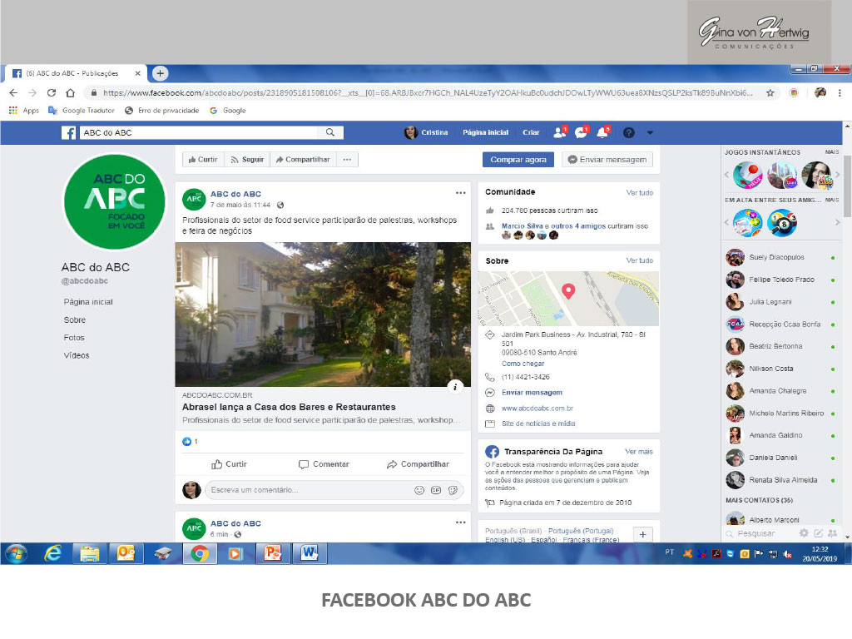Open emoji picker in comment box
Image resolution: width=852 pixels, height=639 pixels.
pos(419,490)
